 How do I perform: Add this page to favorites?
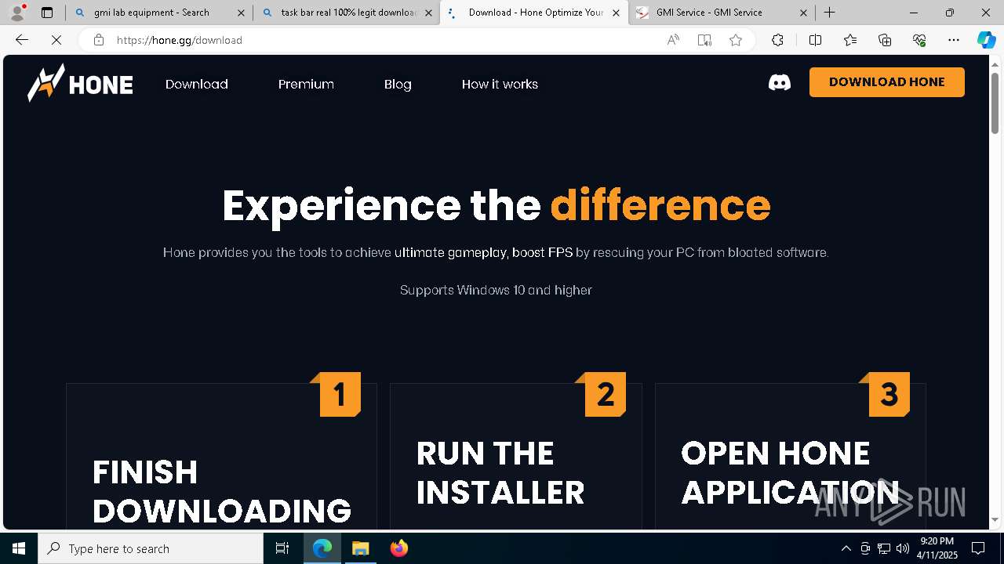point(736,40)
